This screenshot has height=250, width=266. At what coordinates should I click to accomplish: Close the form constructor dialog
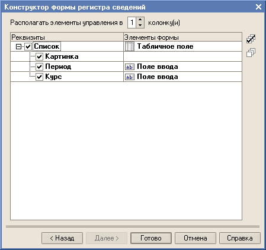tap(258, 7)
